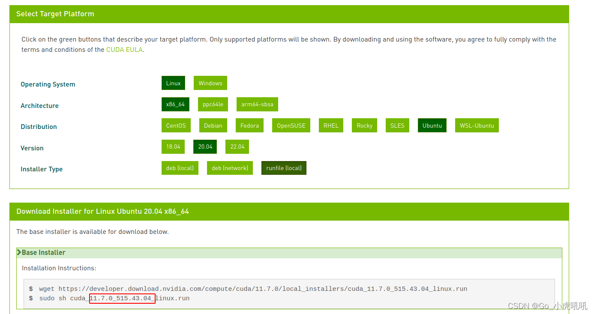Click the Architecture row label

pyautogui.click(x=39, y=106)
